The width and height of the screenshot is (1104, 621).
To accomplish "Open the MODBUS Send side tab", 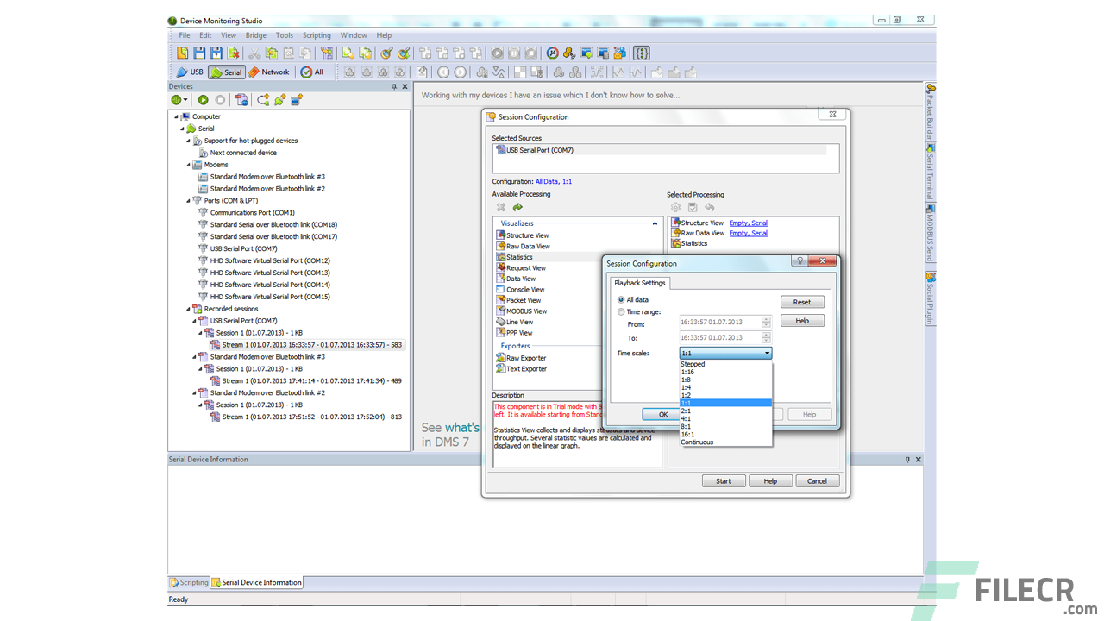I will (930, 232).
